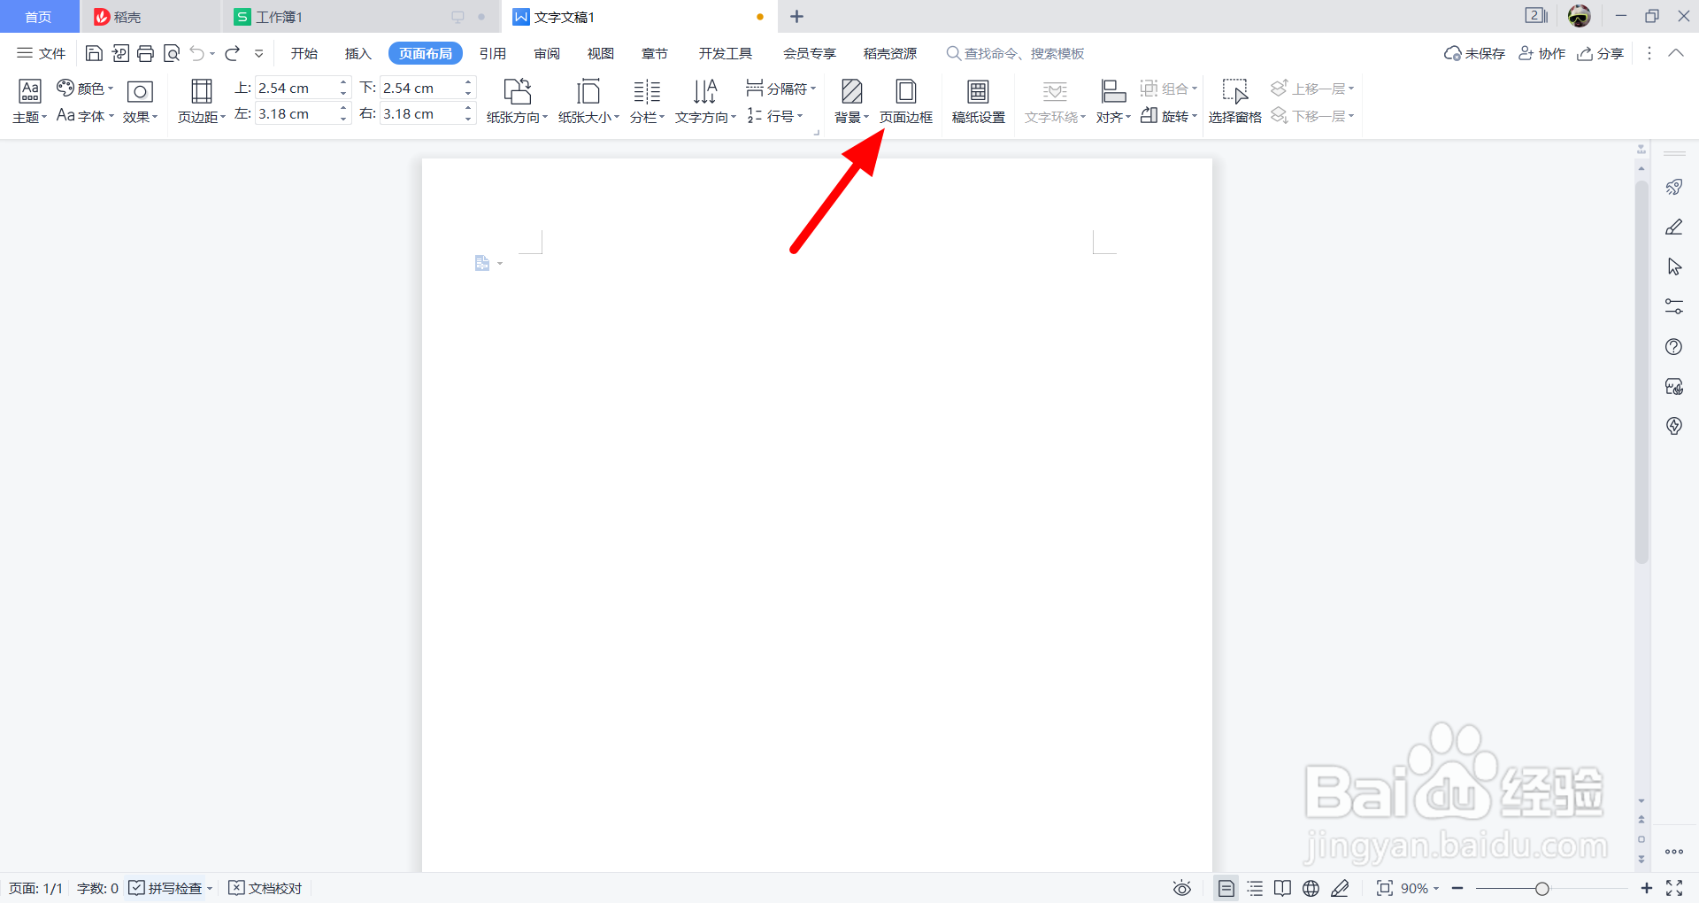Open the 主题 (Theme) button
1699x903 pixels.
click(29, 102)
